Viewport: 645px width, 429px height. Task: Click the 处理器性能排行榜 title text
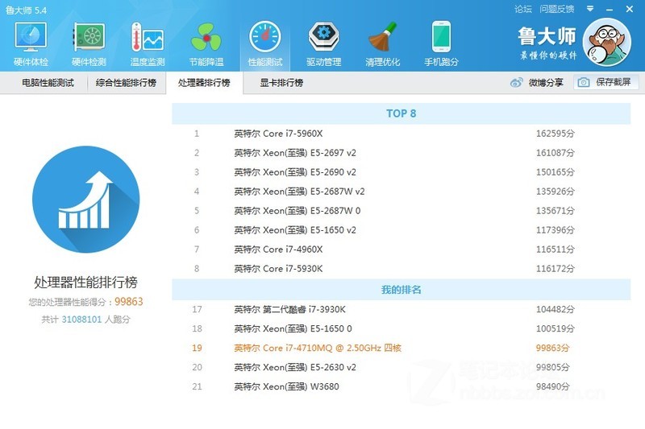tap(86, 282)
